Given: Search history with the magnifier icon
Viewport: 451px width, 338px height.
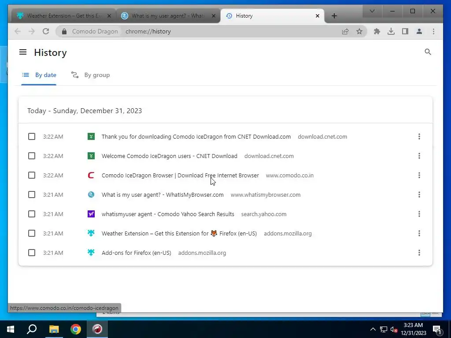Looking at the screenshot, I should [428, 52].
